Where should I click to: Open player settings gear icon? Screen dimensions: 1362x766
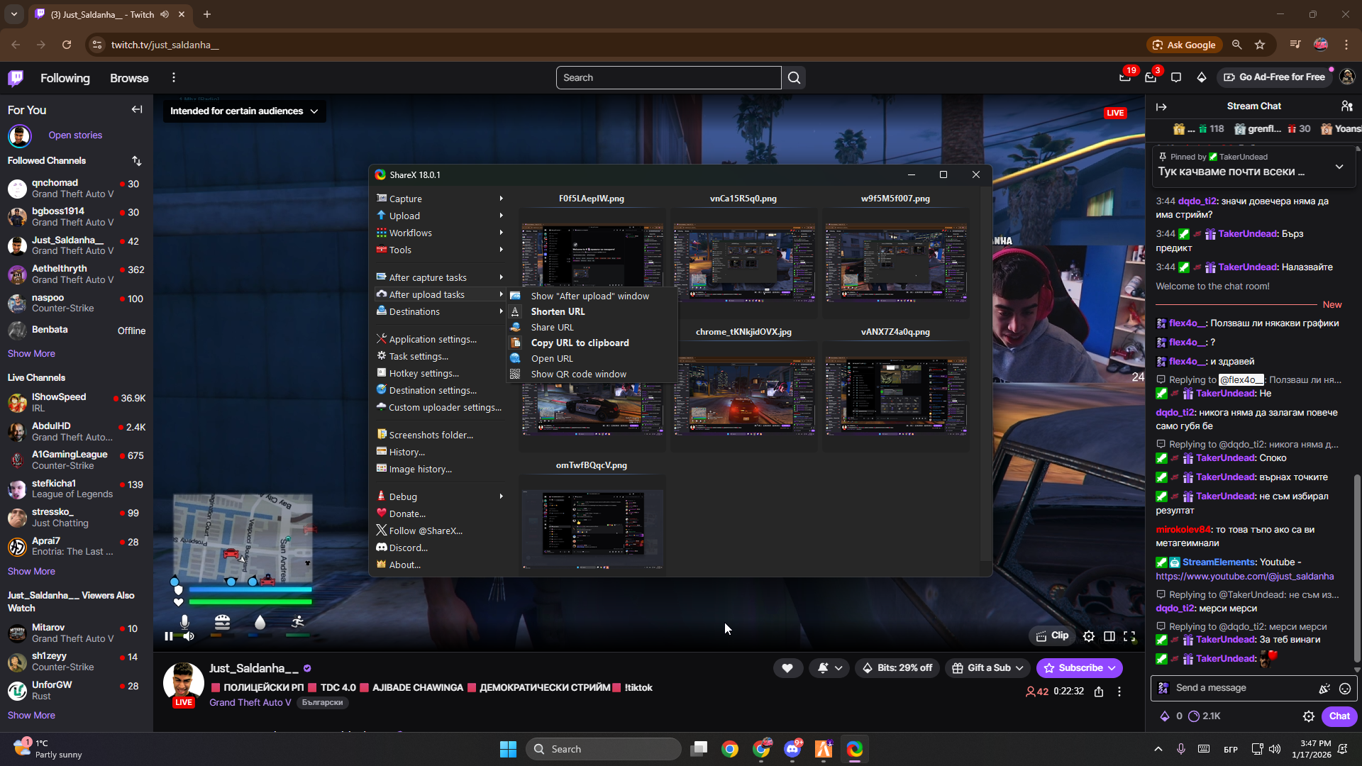pos(1088,636)
